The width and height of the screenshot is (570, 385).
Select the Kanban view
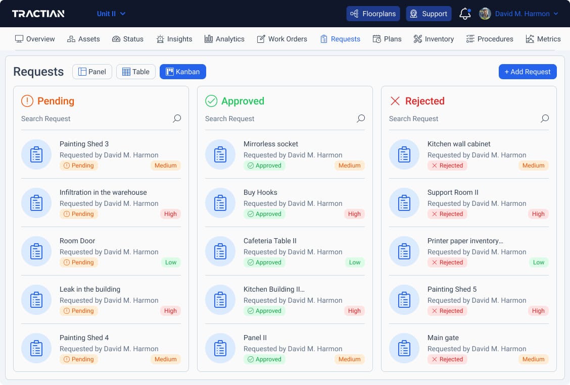pyautogui.click(x=183, y=72)
